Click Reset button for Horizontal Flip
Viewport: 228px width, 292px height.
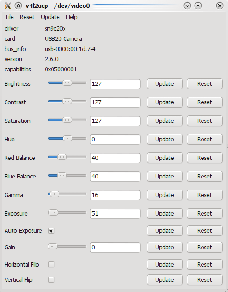pyautogui.click(x=205, y=265)
